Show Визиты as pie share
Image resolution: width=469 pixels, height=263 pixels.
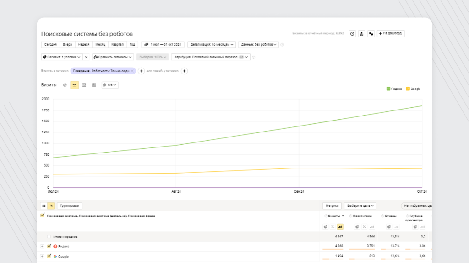click(326, 227)
